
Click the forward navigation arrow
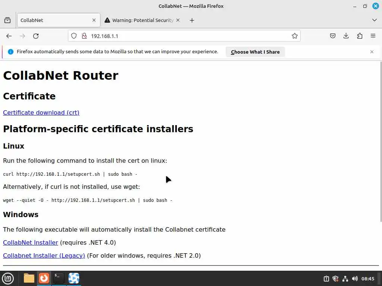pyautogui.click(x=22, y=36)
